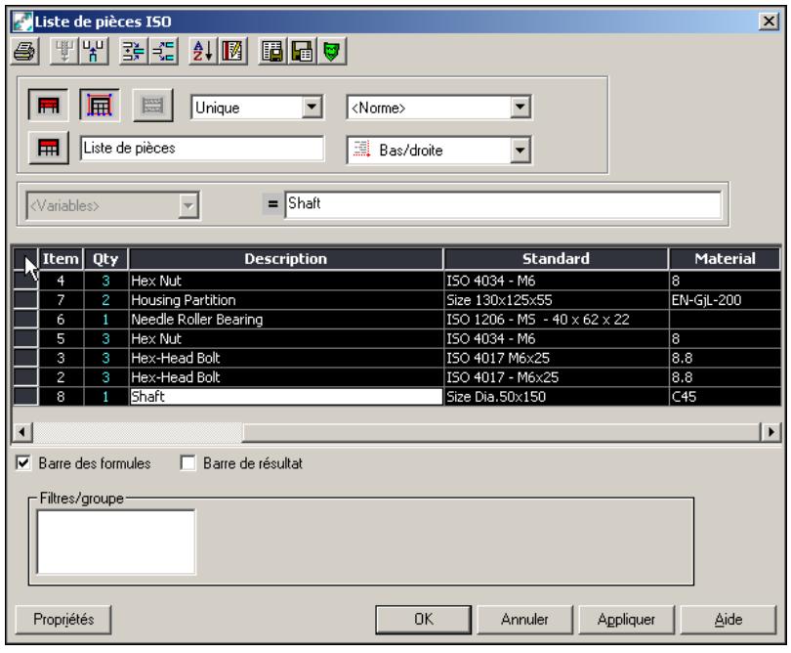Toggle the red-outlined grid button with blue corners
Viewport: 791px width, 653px height.
[100, 105]
